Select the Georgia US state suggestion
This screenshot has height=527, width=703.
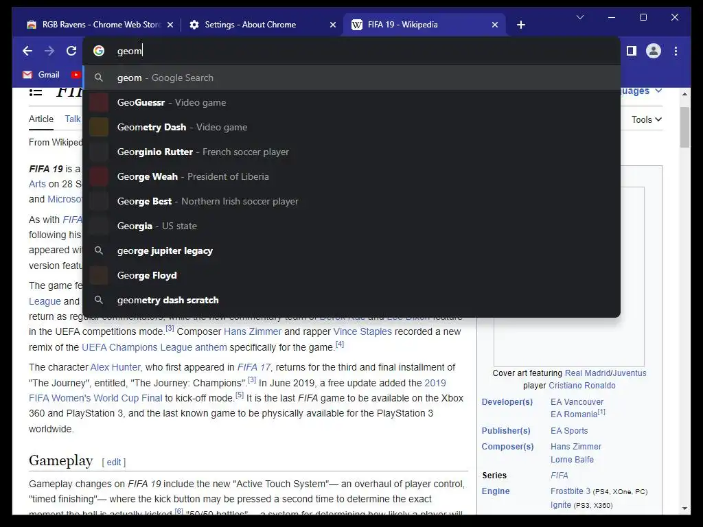pyautogui.click(x=352, y=226)
